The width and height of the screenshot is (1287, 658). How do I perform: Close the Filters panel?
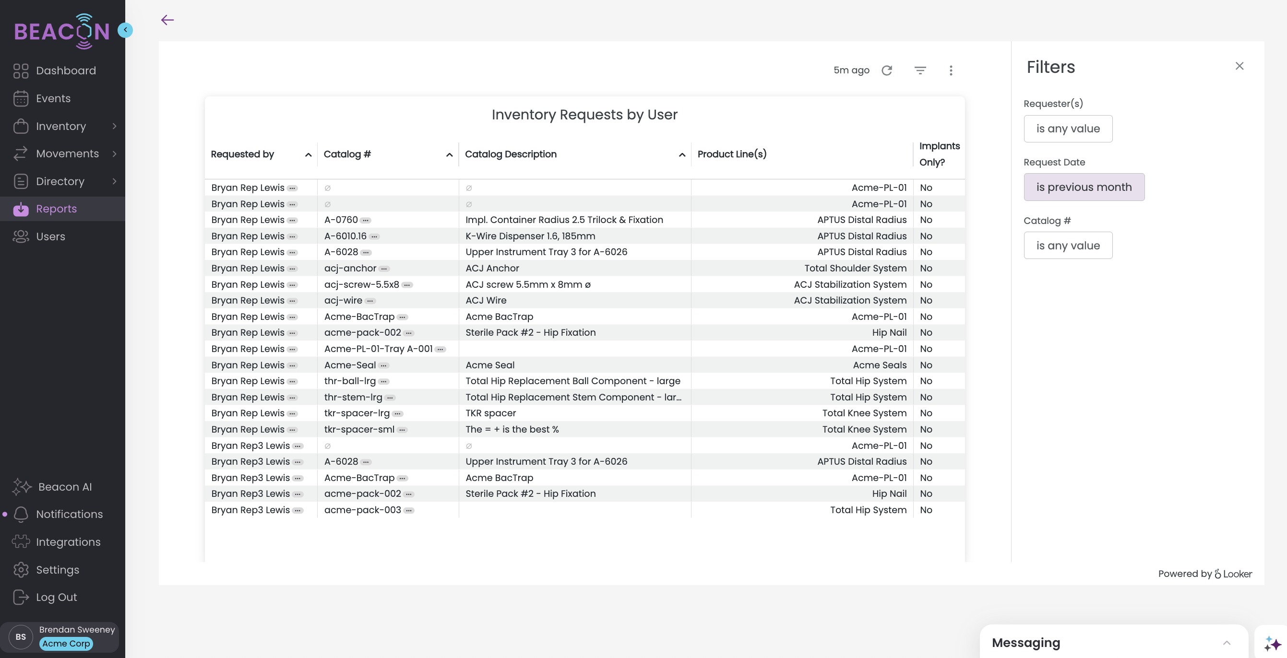[1239, 66]
